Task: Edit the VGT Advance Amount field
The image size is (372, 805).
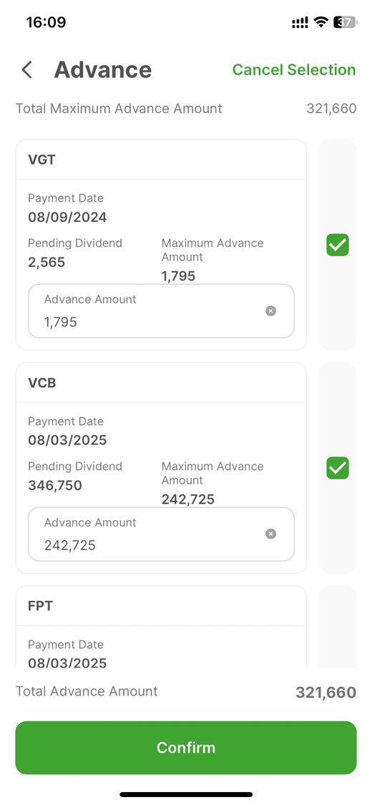Action: [x=161, y=311]
